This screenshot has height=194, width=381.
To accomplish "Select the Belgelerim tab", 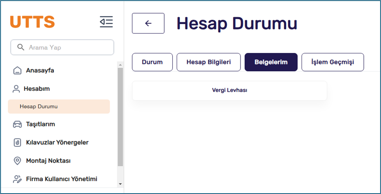I will tap(271, 62).
